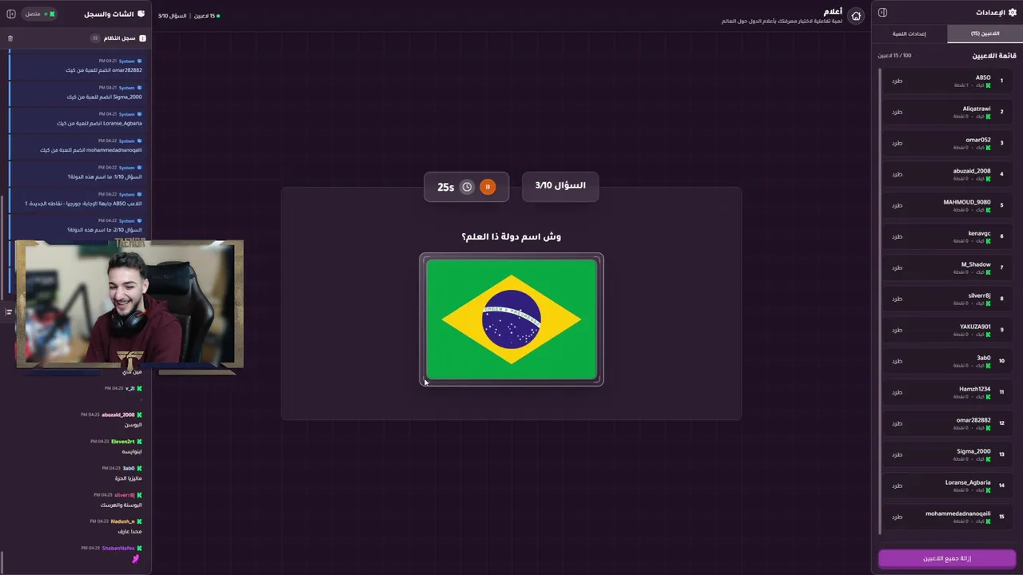
Task: Click the player count 15 / 100 لاعبين
Action: click(x=894, y=56)
